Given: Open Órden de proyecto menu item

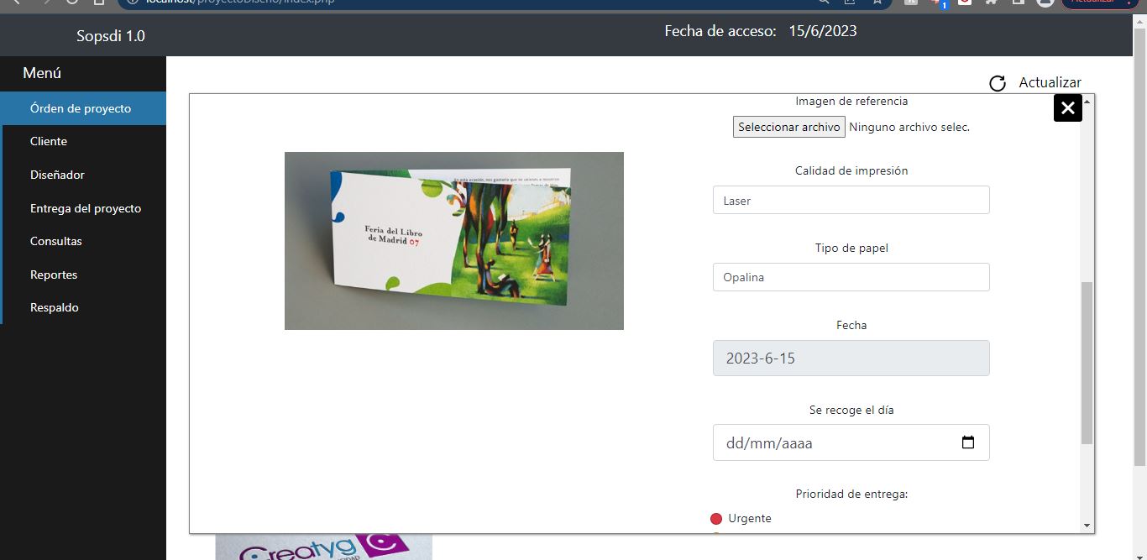Looking at the screenshot, I should click(81, 108).
